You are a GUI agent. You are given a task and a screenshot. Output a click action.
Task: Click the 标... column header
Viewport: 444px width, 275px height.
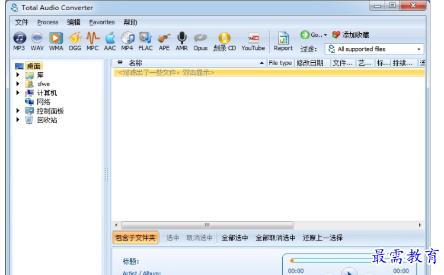tap(383, 63)
